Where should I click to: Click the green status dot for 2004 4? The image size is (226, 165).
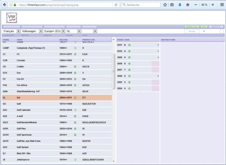pyautogui.click(x=129, y=88)
